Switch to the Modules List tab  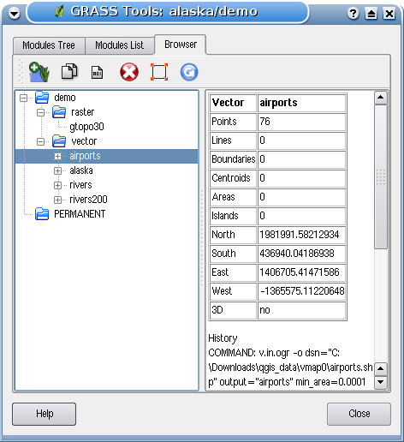coord(120,45)
